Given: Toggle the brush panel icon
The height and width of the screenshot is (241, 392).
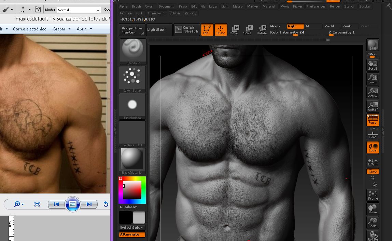Looking at the screenshot, I should [x=38, y=10].
